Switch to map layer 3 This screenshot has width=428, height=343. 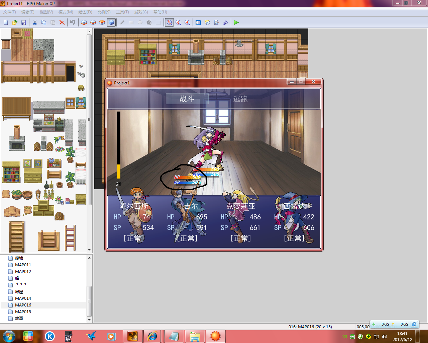(102, 22)
